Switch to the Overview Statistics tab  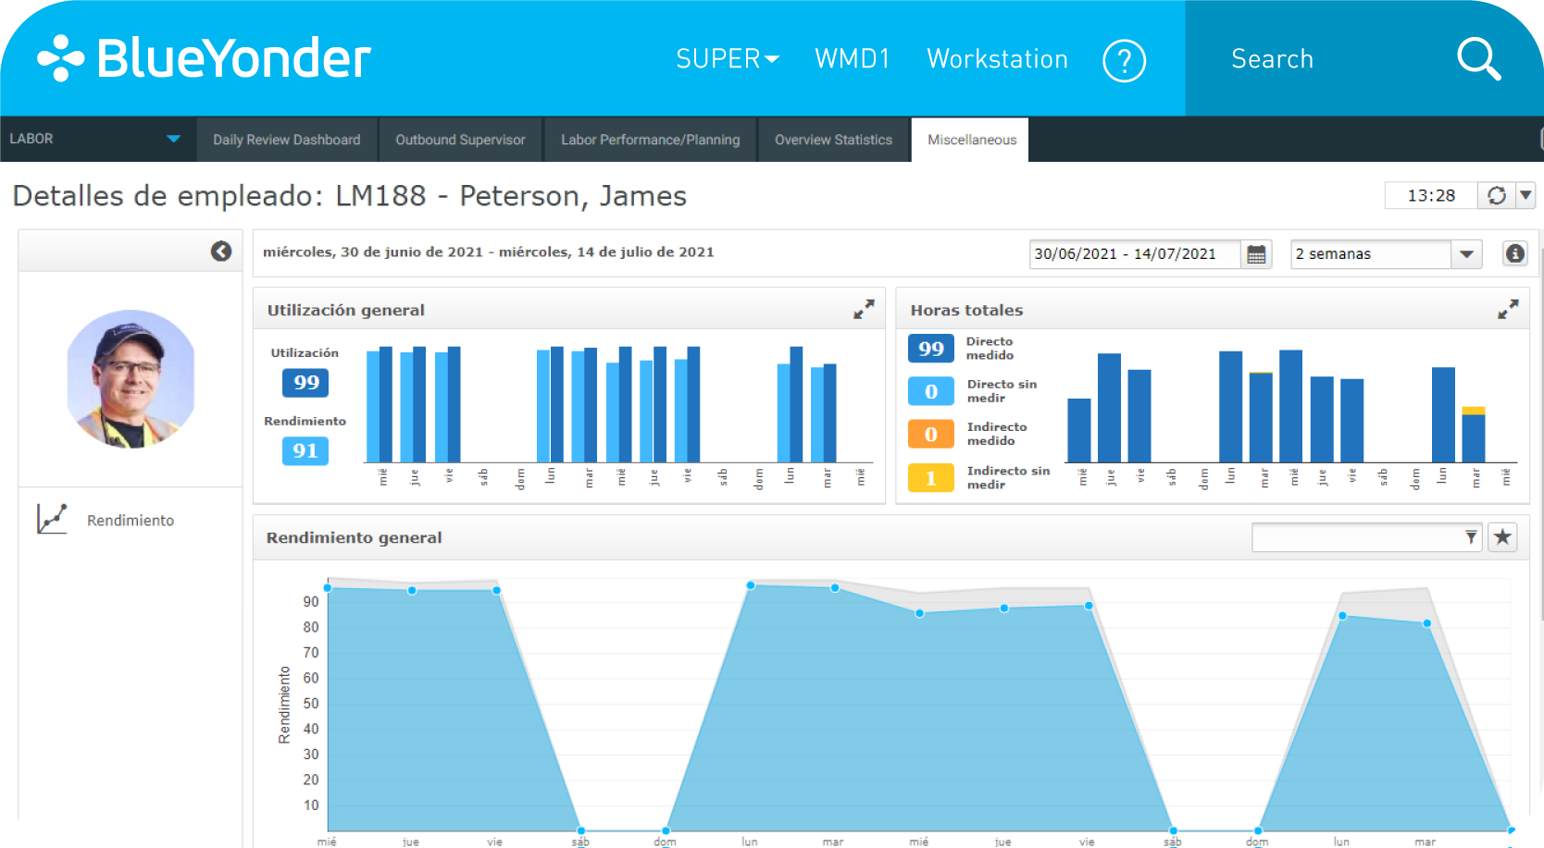(833, 140)
